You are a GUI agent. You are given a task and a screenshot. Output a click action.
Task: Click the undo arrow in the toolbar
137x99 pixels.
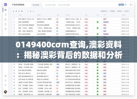tap(13, 11)
